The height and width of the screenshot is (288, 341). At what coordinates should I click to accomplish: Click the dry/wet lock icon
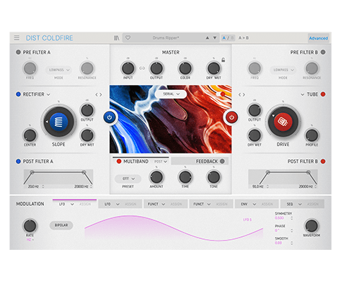click(223, 60)
